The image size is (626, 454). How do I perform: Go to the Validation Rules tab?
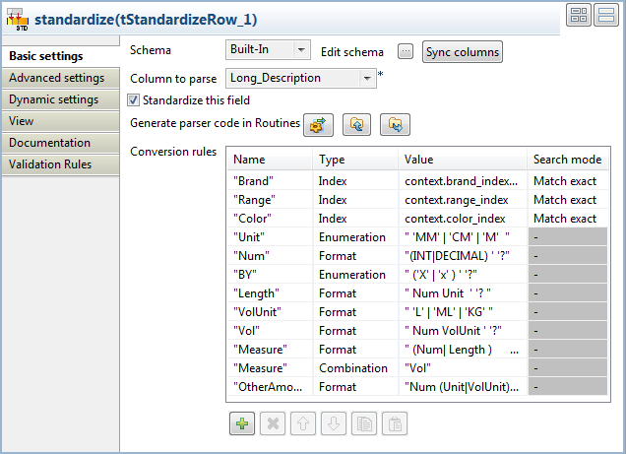tap(51, 164)
